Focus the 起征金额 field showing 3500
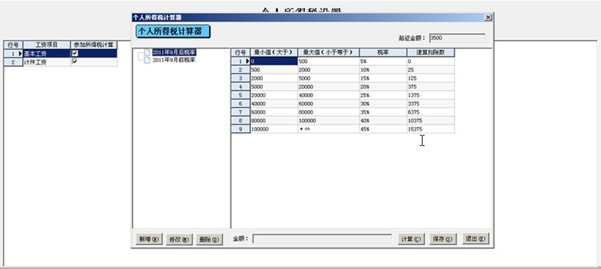This screenshot has height=269, width=601. tap(457, 38)
